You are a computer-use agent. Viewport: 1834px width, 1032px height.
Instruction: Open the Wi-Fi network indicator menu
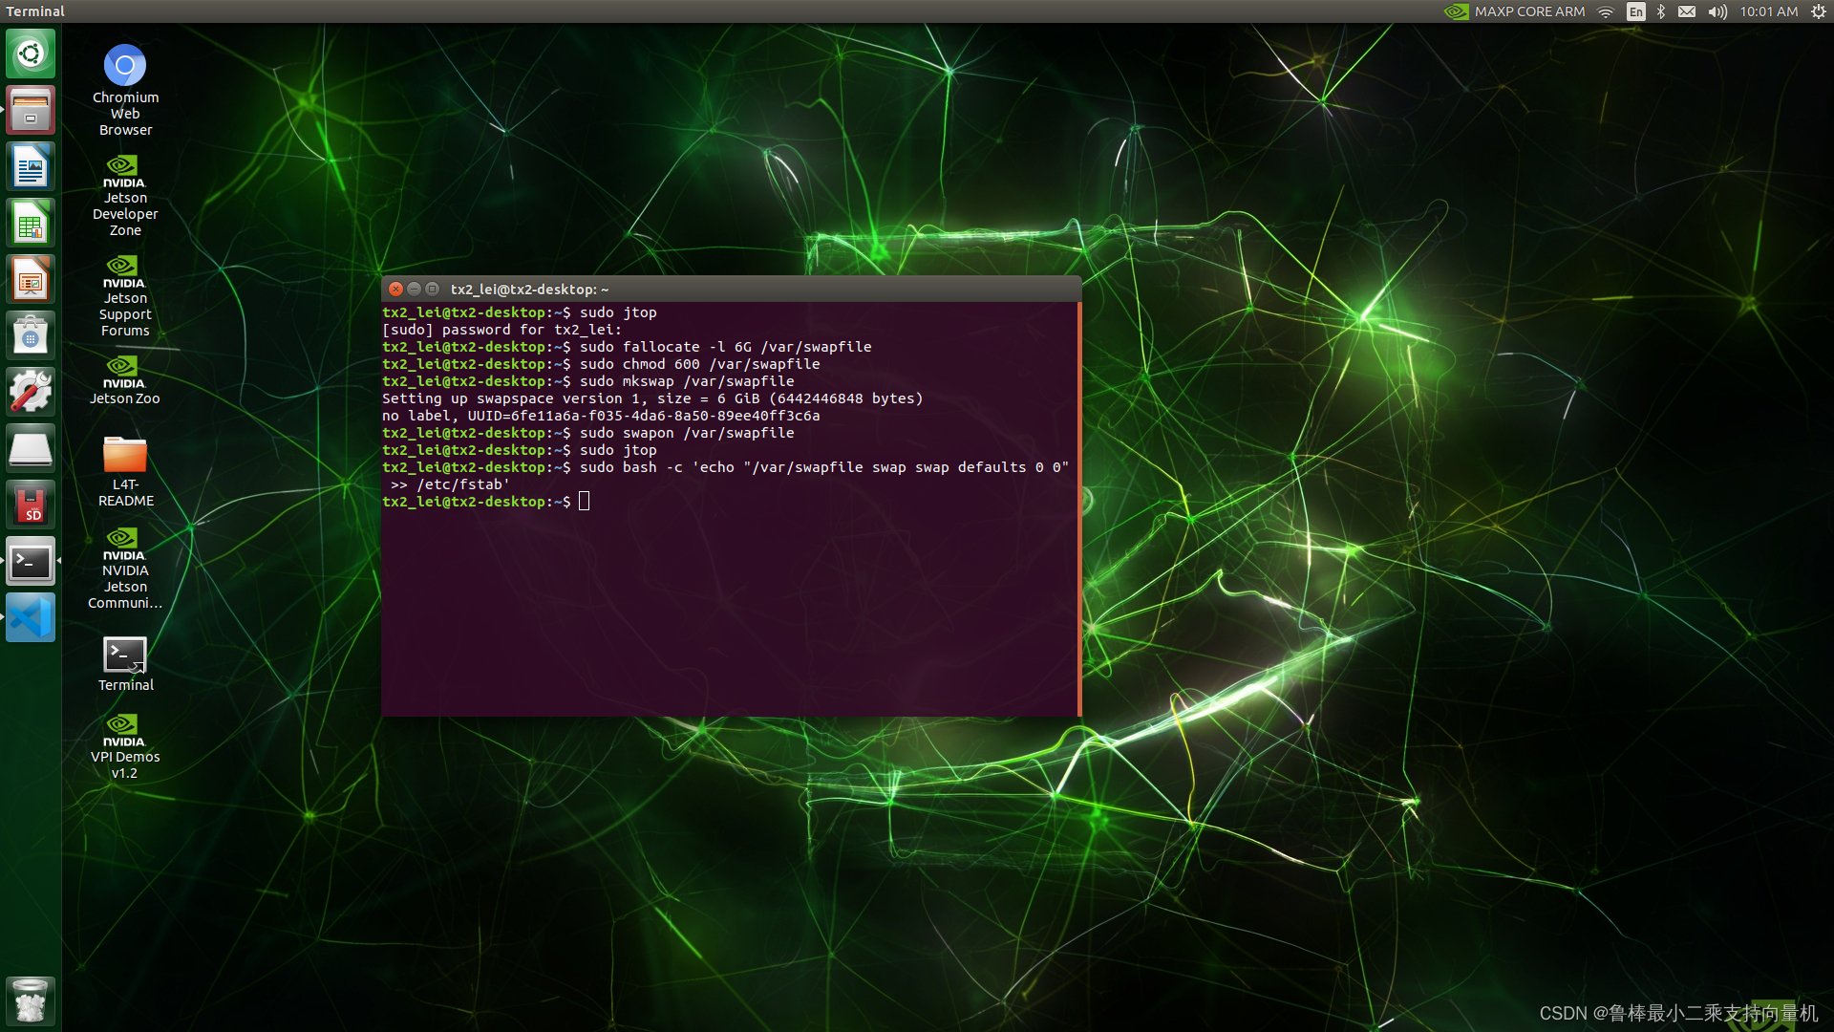point(1606,11)
